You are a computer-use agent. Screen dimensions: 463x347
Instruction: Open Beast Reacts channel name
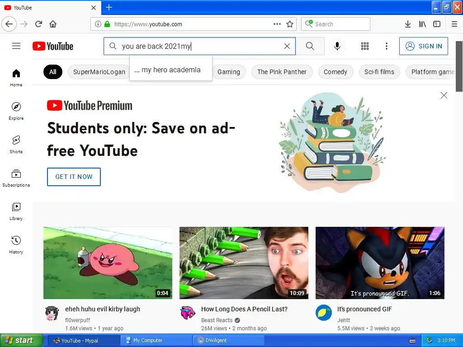tap(217, 320)
